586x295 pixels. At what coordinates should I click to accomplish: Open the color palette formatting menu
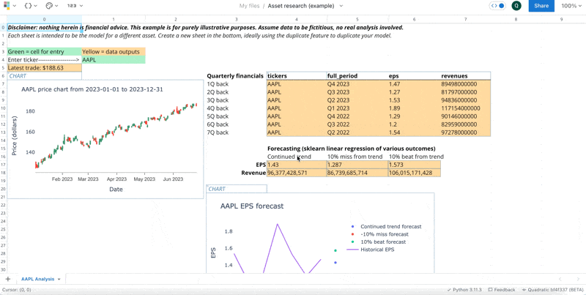pos(51,6)
